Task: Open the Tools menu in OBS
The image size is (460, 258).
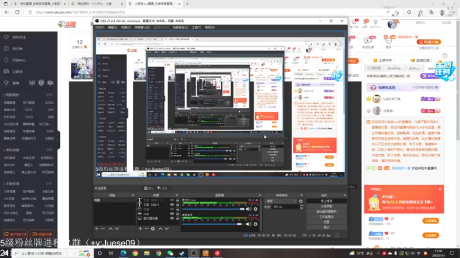Action: click(196, 28)
